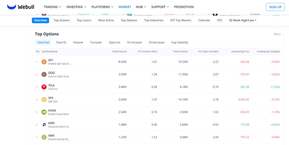The height and width of the screenshot is (145, 289).
Task: Click the Underlying Change% column header
Action: [x=268, y=51]
